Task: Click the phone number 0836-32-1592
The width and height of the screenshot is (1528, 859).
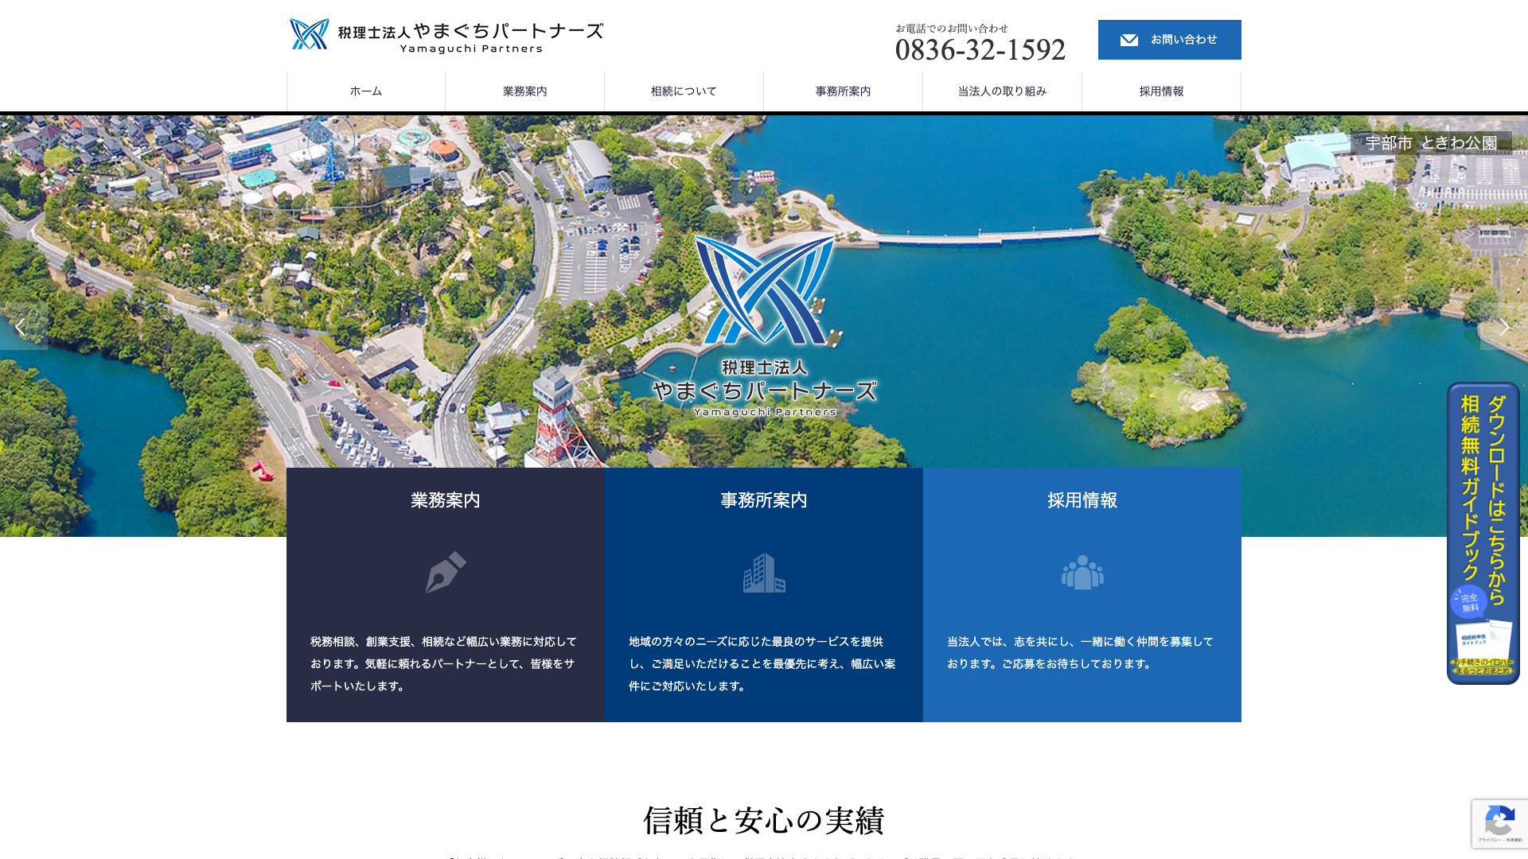Action: [x=980, y=50]
